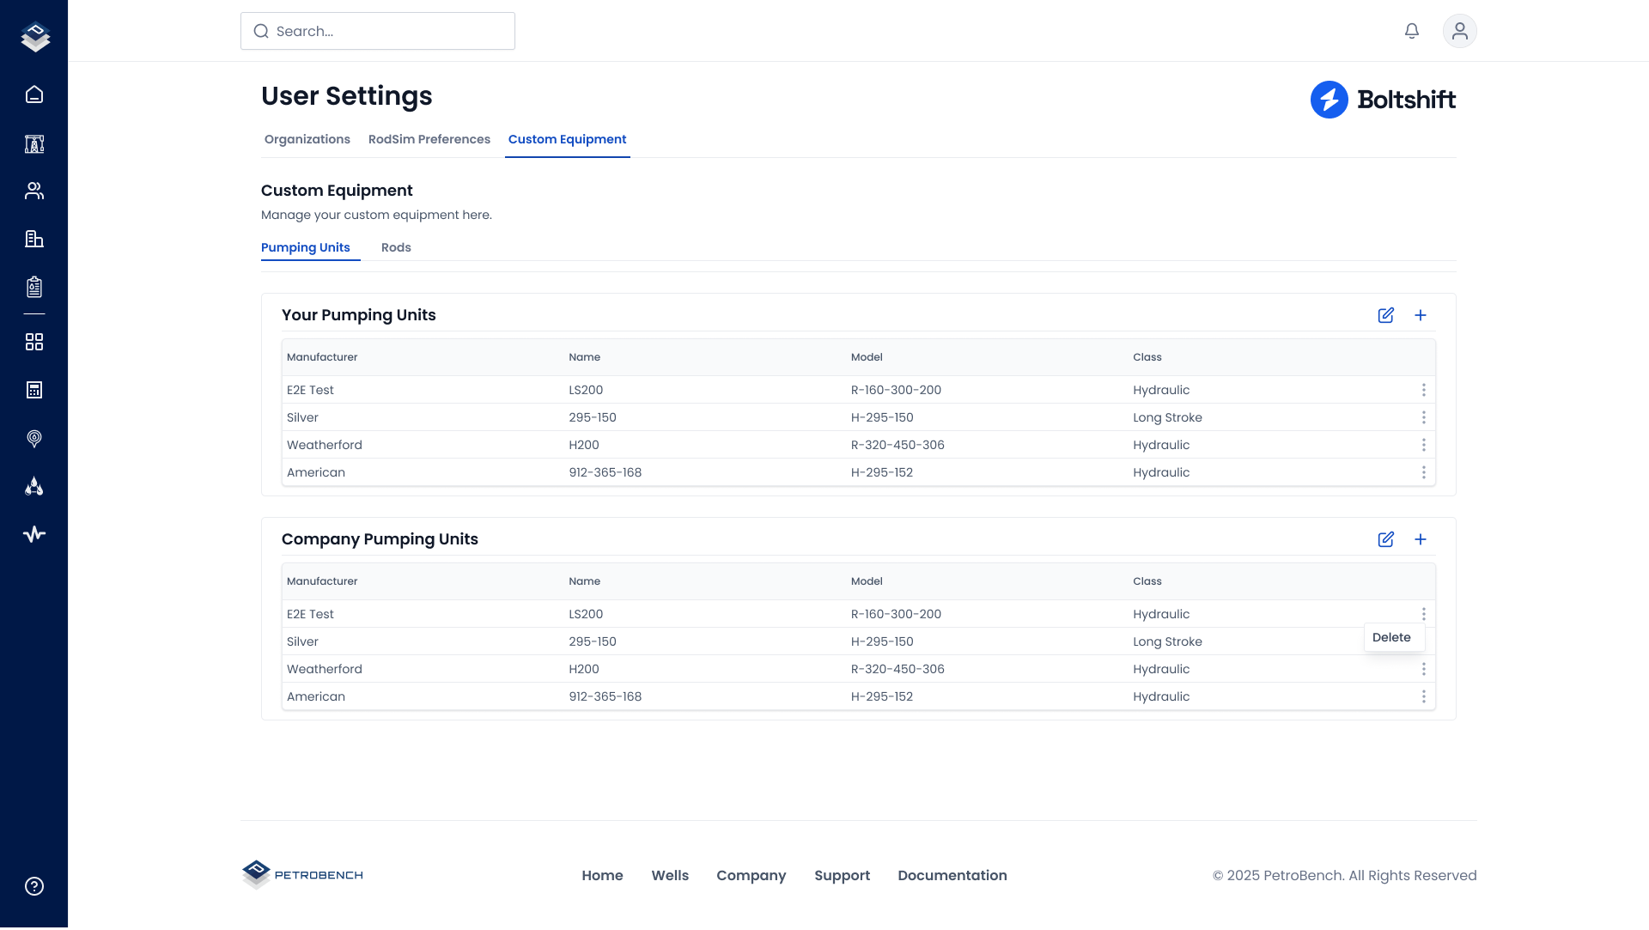Viewport: 1649px width, 930px height.
Task: Open actions menu for Silver 295-150 row
Action: (1424, 417)
